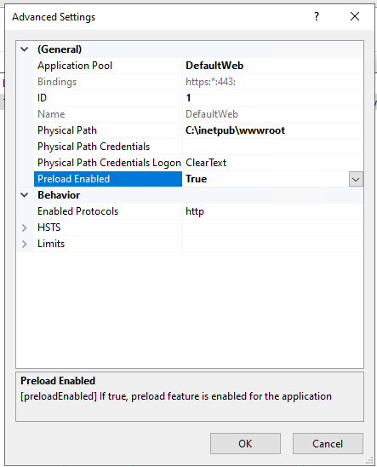Screen dimensions: 377x467
Task: Click the (General) category header text
Action: coord(60,49)
